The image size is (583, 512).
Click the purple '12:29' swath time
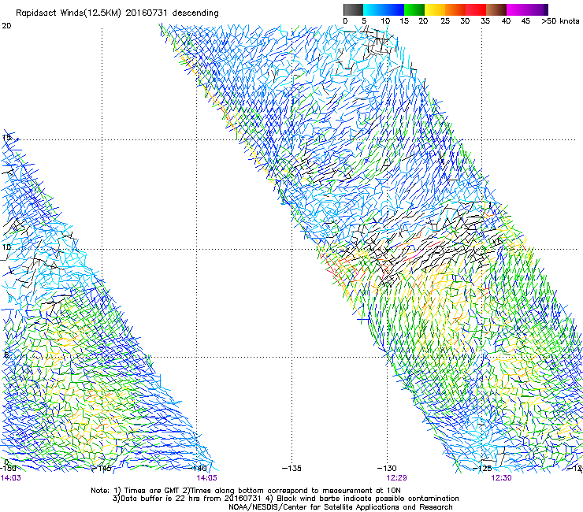(x=396, y=478)
